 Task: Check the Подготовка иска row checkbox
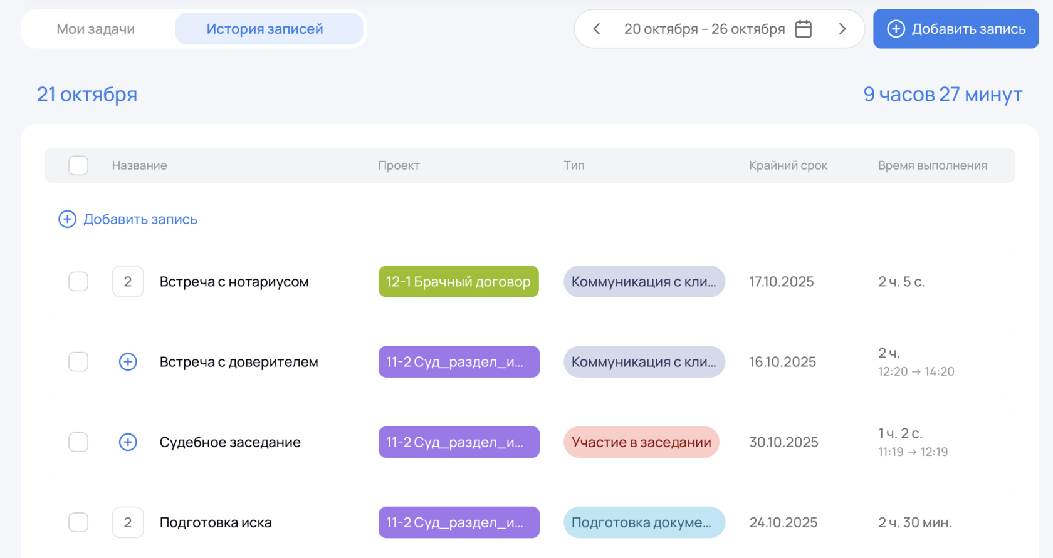point(78,522)
